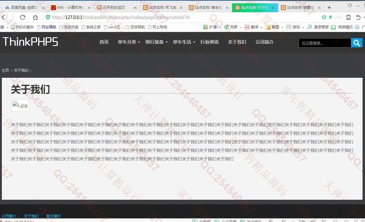Reload the page with refresh icon
Viewport: 365px width, 222px height.
tap(23, 17)
